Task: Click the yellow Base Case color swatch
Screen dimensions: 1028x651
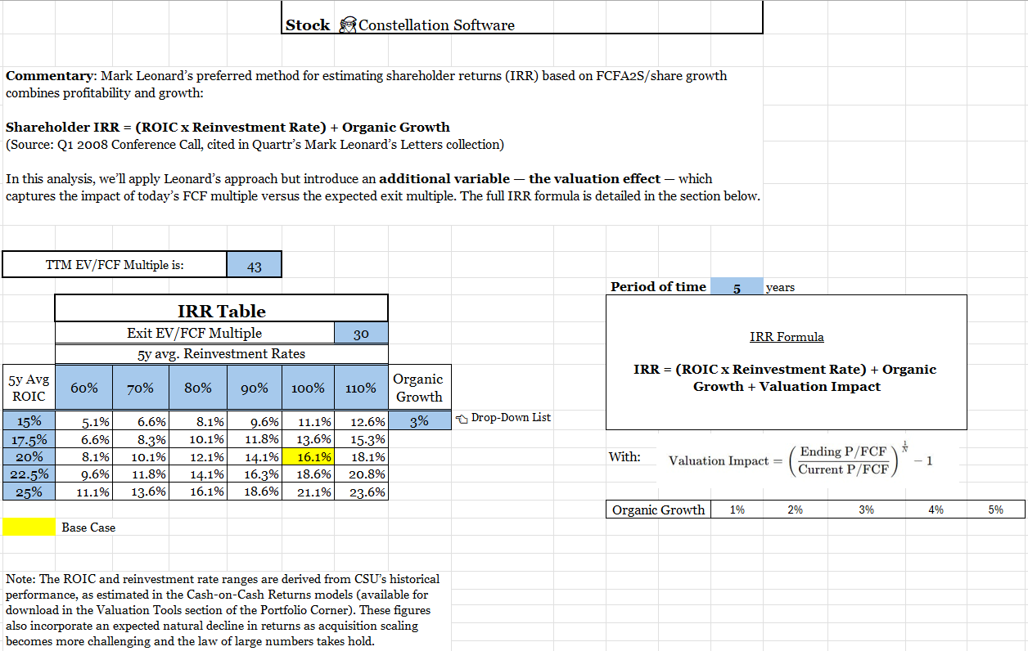Action: (29, 528)
